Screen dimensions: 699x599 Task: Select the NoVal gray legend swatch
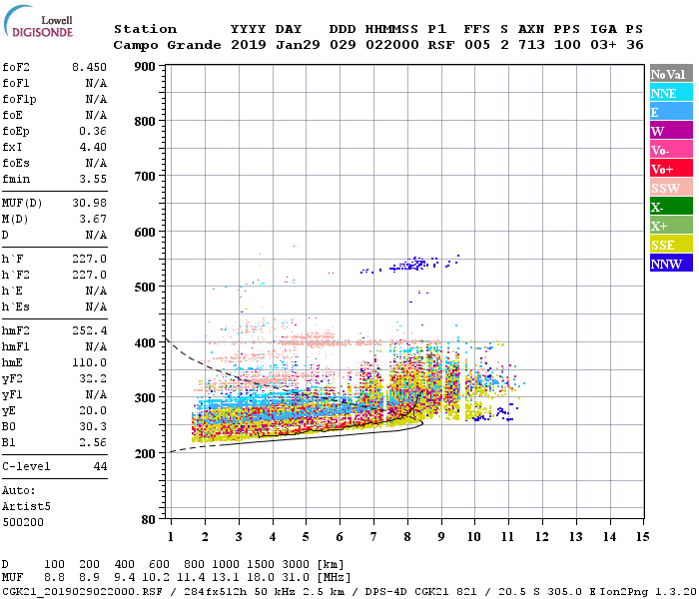(671, 74)
